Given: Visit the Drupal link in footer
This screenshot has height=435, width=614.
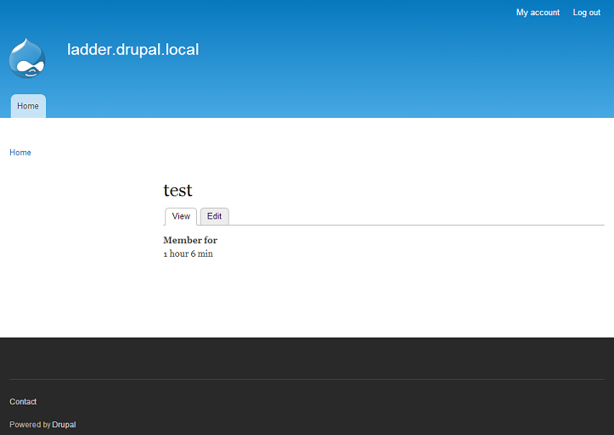Looking at the screenshot, I should click(64, 425).
